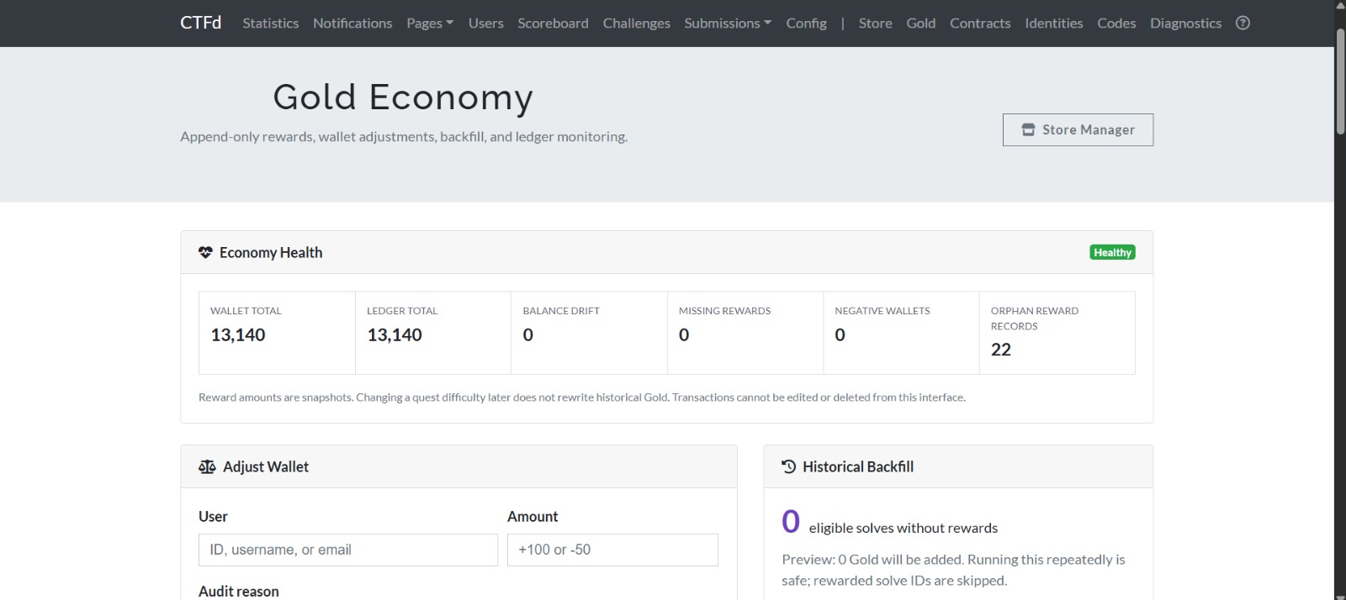Expand the Pages dropdown menu

[x=430, y=23]
